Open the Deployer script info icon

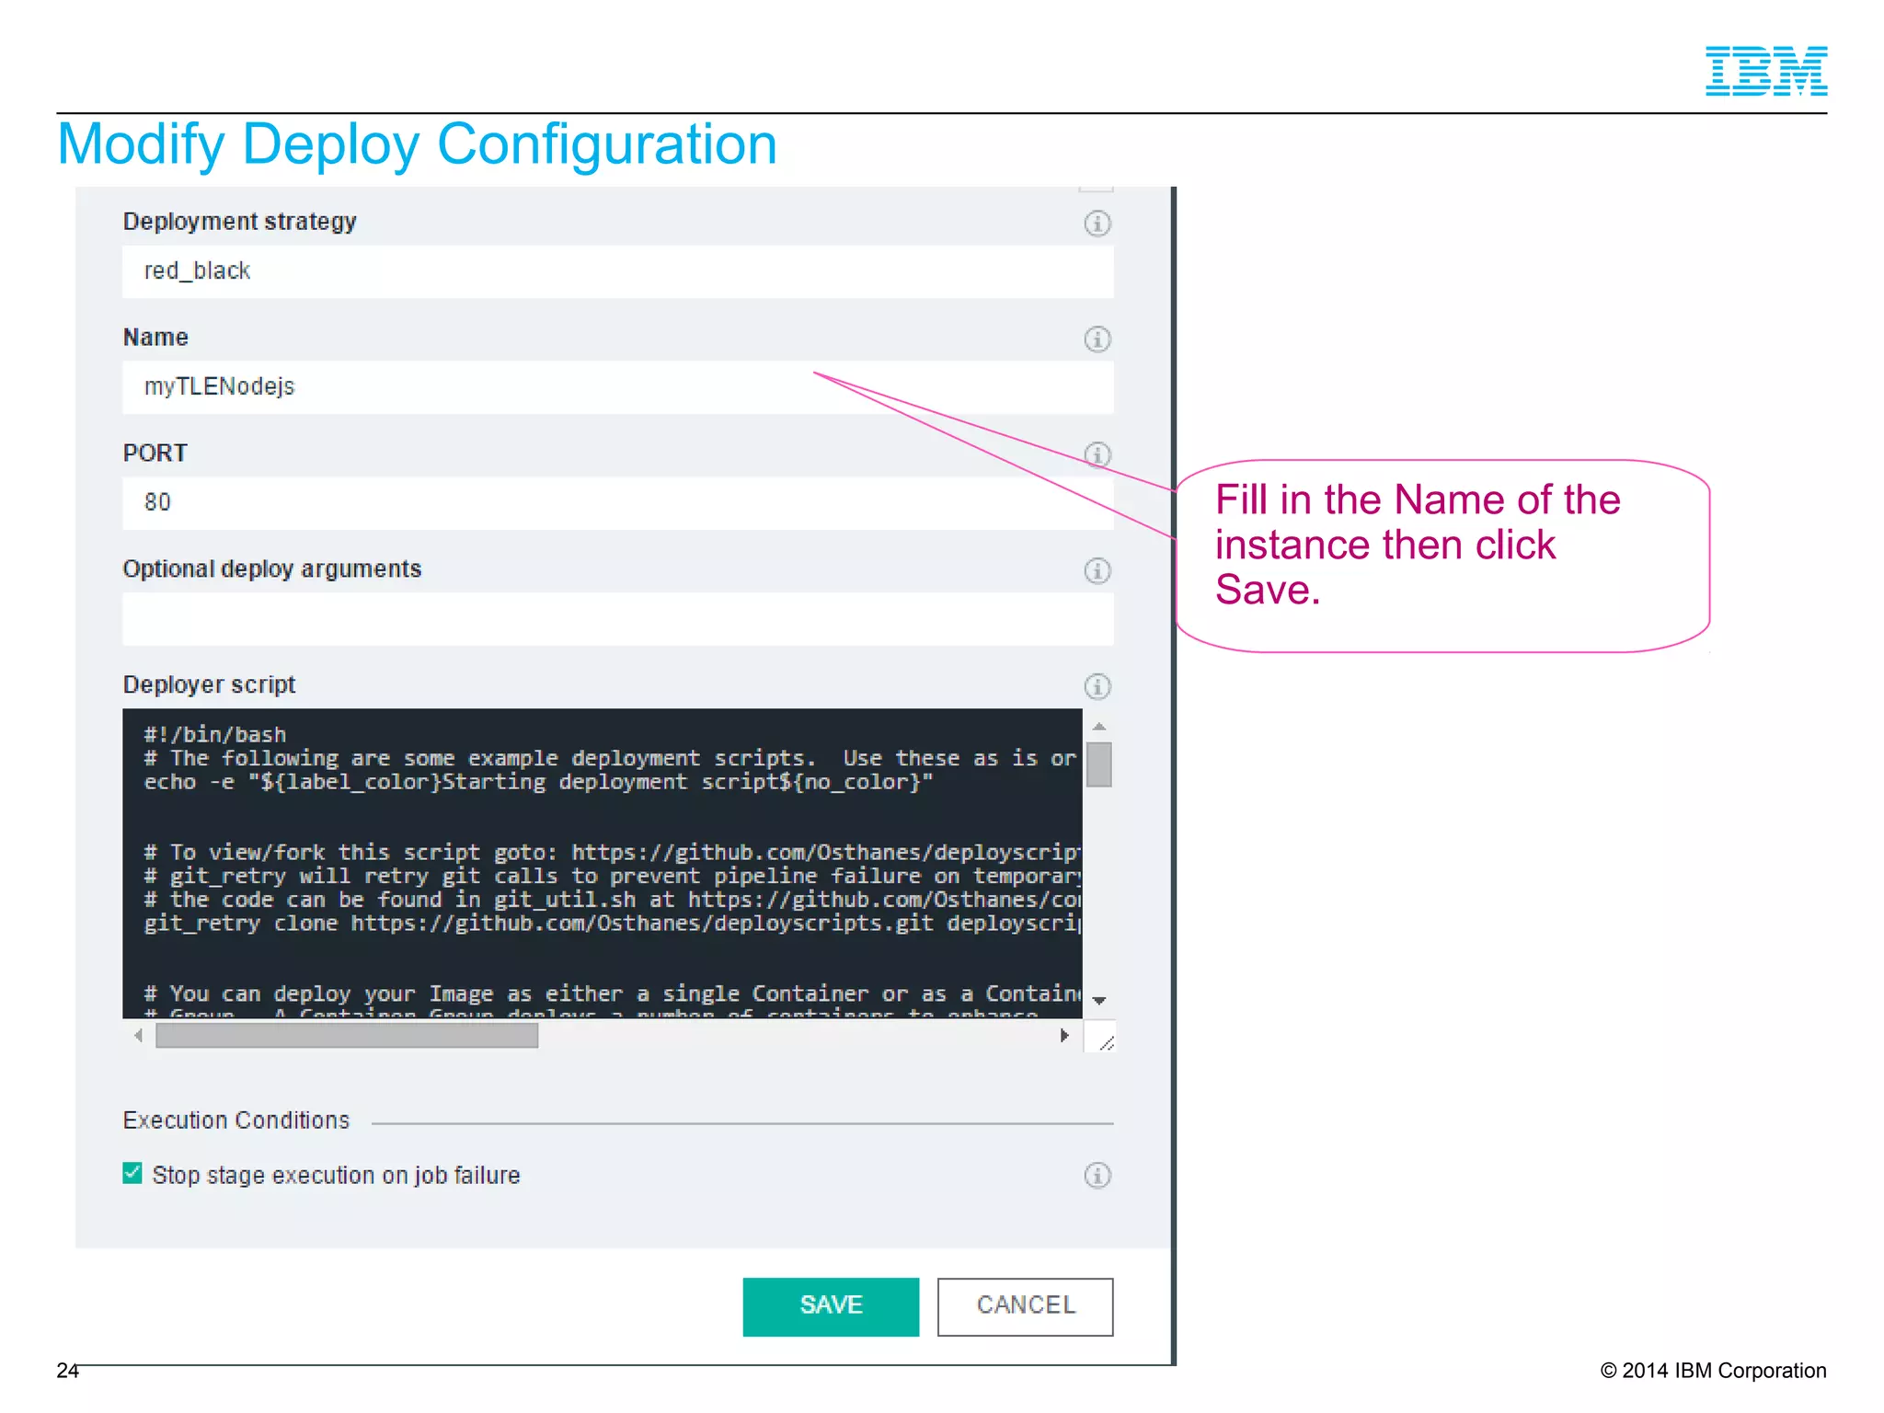click(x=1097, y=686)
